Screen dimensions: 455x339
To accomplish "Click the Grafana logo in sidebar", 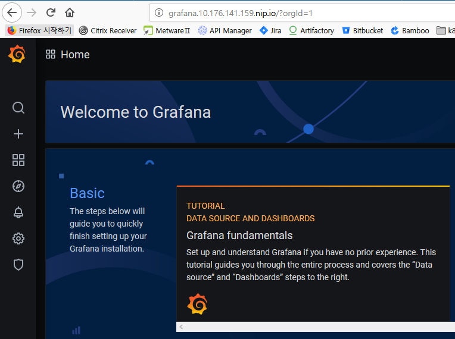I will 17,54.
